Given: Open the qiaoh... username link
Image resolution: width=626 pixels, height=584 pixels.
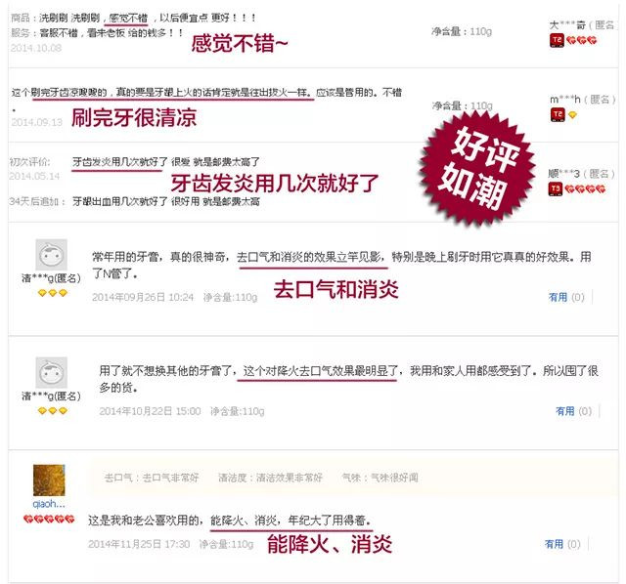Looking at the screenshot, I should 49,504.
